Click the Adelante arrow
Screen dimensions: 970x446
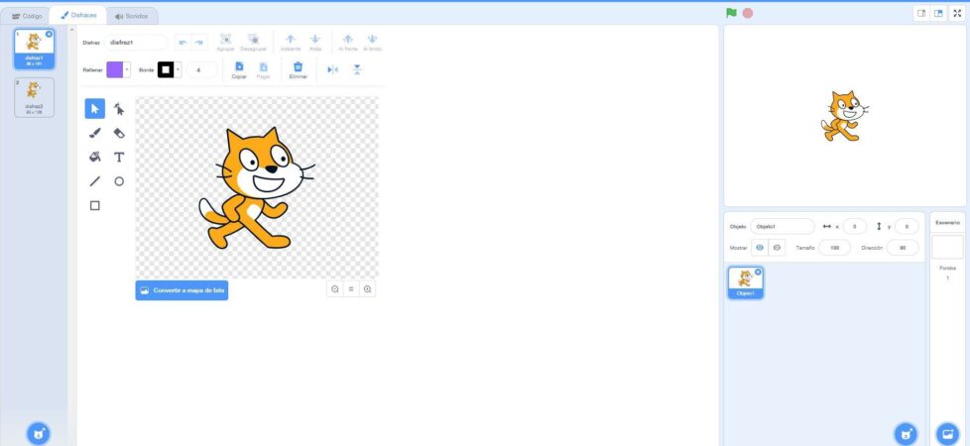[x=291, y=39]
